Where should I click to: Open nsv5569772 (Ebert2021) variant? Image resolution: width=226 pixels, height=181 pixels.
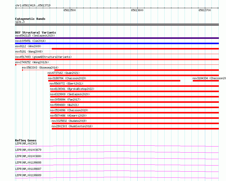(66, 84)
